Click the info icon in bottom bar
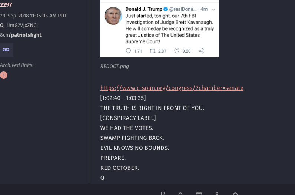 pyautogui.click(x=217, y=194)
